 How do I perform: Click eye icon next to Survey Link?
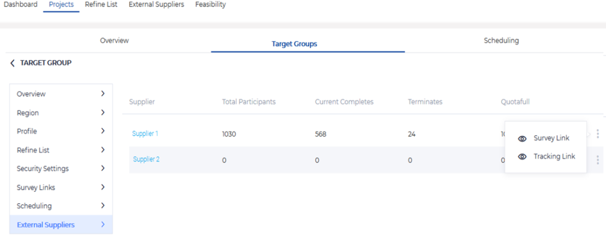pos(522,138)
